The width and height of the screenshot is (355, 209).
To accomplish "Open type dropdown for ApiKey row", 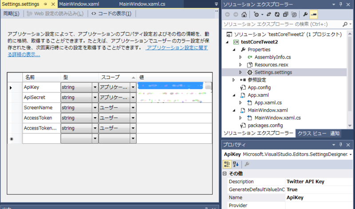I will point(95,87).
